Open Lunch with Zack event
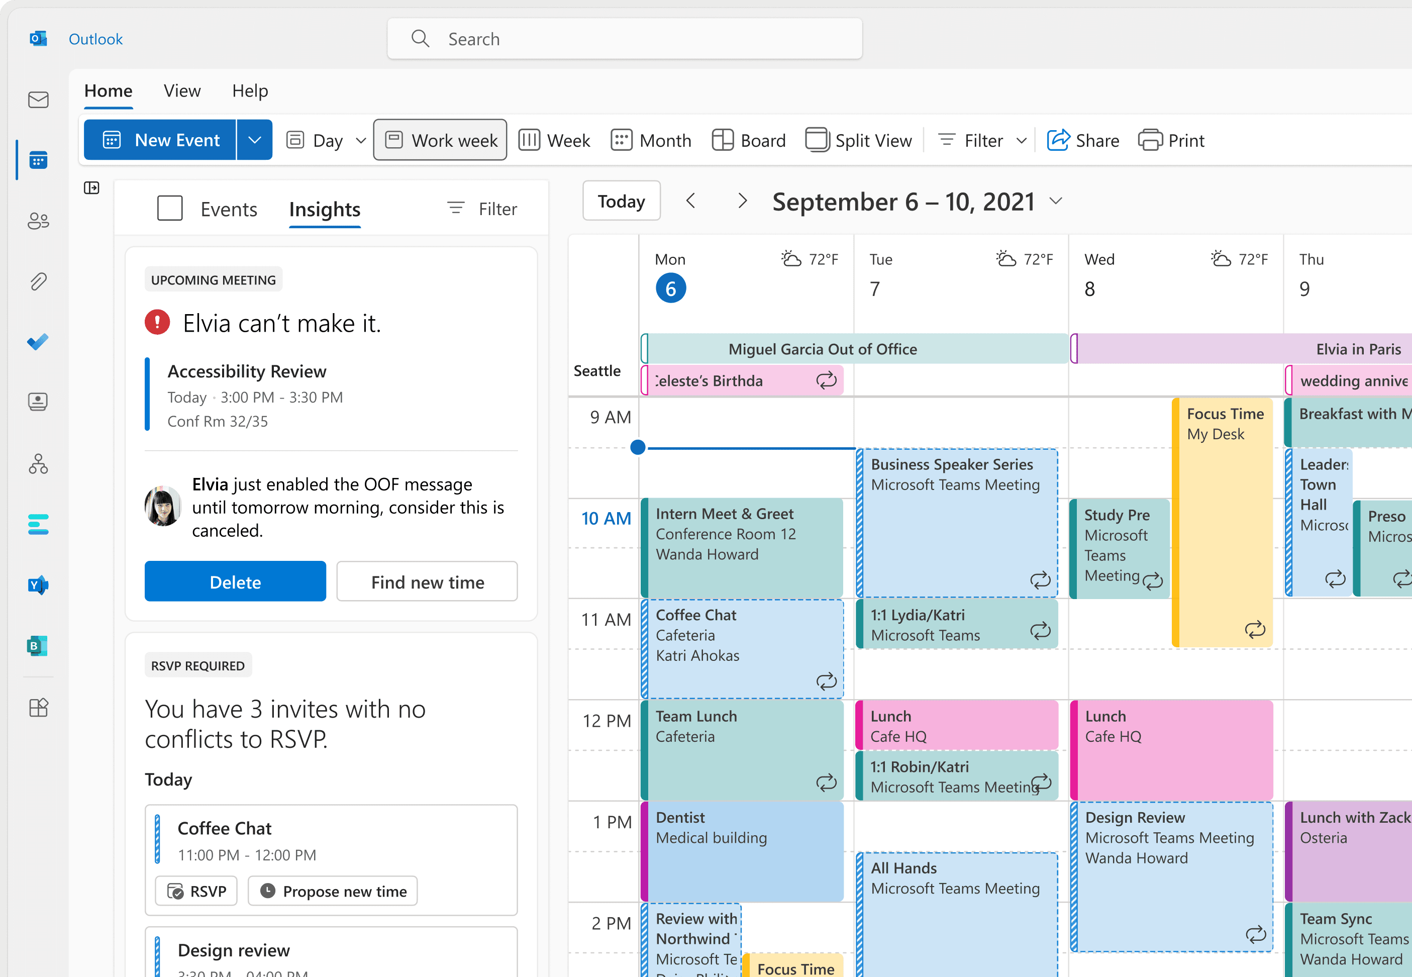The width and height of the screenshot is (1412, 977). coord(1348,851)
